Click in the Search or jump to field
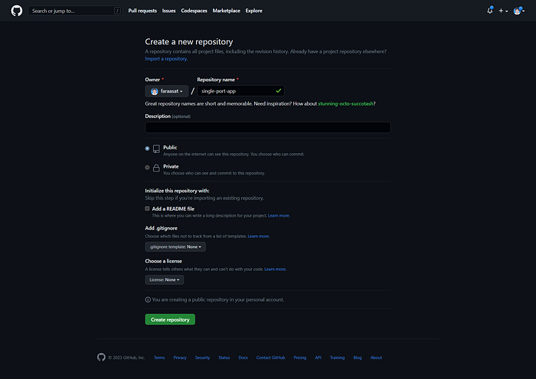Screen dimensions: 536x379 [x=75, y=11]
